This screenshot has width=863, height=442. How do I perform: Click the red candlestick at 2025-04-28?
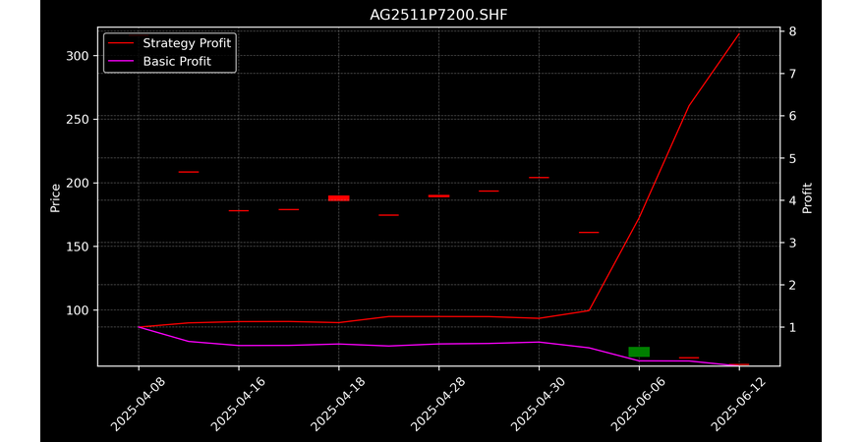tap(438, 195)
